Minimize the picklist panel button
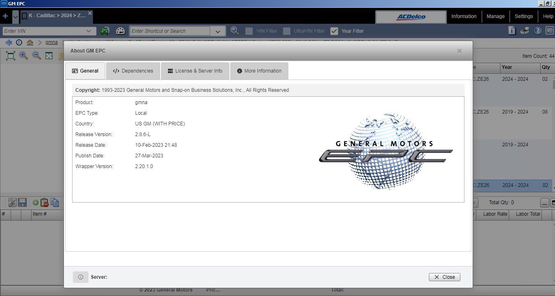 point(544,203)
